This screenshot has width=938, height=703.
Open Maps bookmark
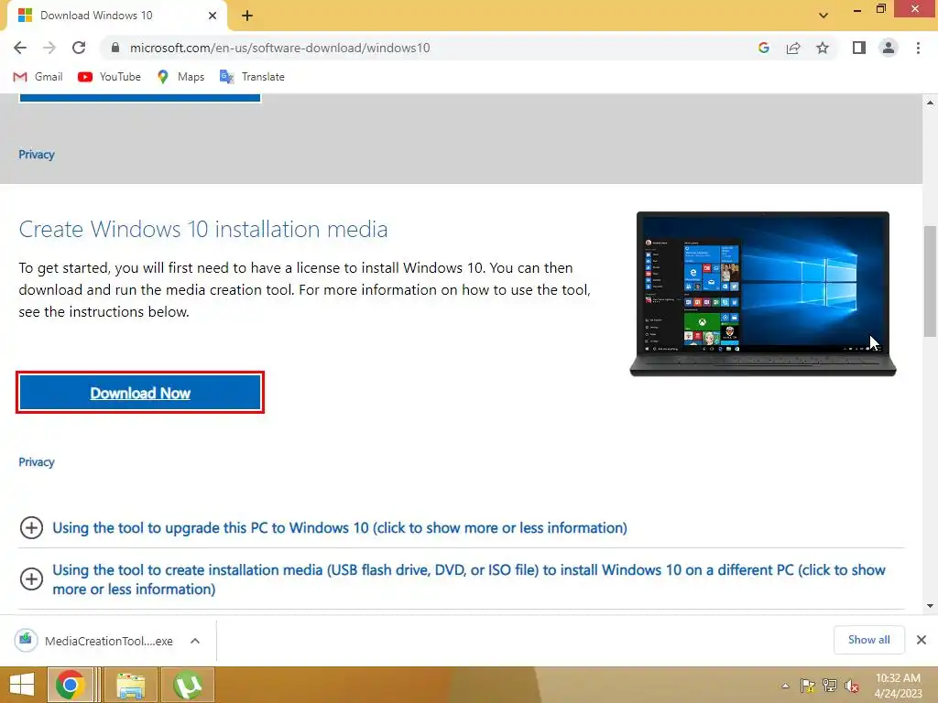tap(180, 77)
